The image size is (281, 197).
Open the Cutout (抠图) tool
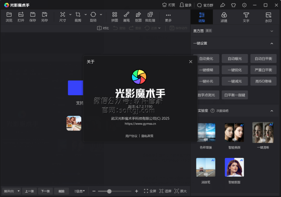click(x=138, y=15)
